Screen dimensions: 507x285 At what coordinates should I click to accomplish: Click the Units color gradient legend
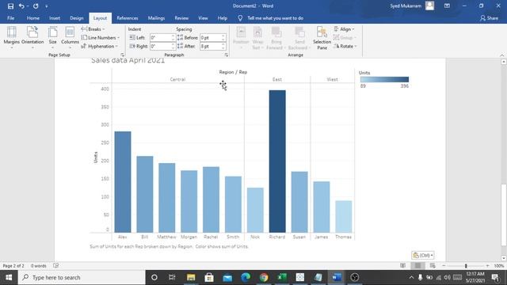[x=384, y=79]
